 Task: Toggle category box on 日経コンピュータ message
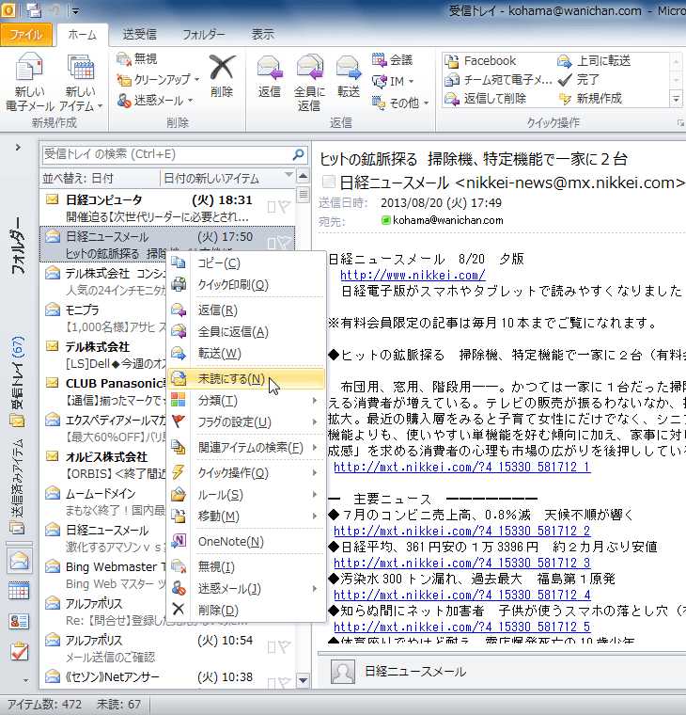272,207
